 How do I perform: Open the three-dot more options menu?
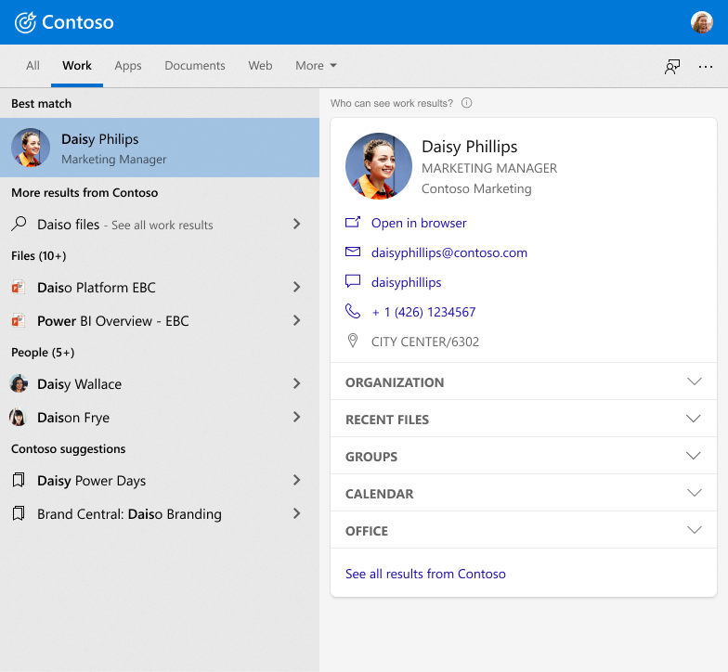(x=706, y=67)
